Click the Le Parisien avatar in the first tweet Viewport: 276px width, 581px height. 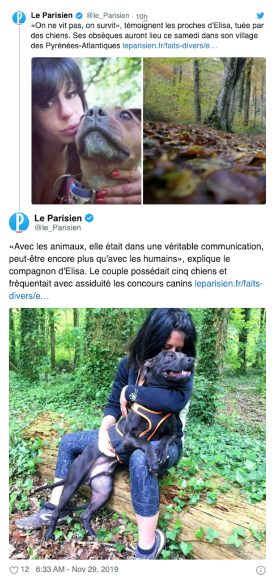(19, 18)
